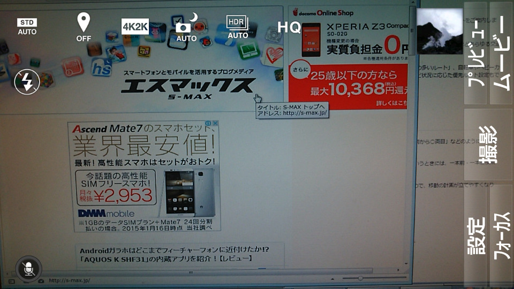The image size is (514, 289).
Task: Tap the night scene AUTO camera icon
Action: 186,28
